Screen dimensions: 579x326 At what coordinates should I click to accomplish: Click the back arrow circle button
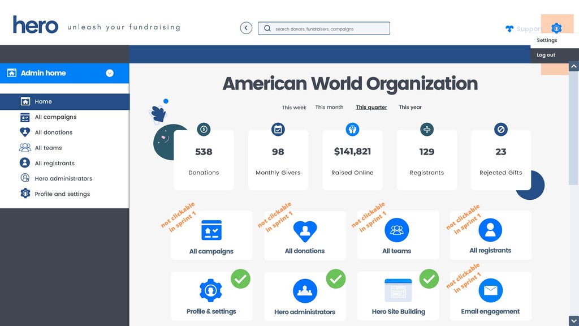246,28
